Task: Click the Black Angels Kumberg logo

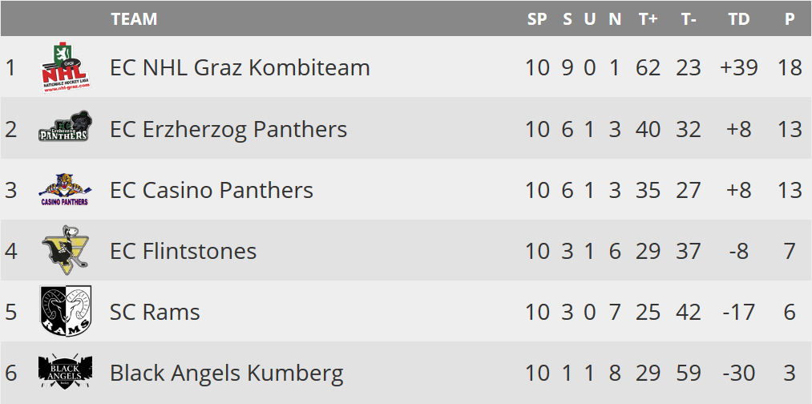Action: click(x=65, y=372)
